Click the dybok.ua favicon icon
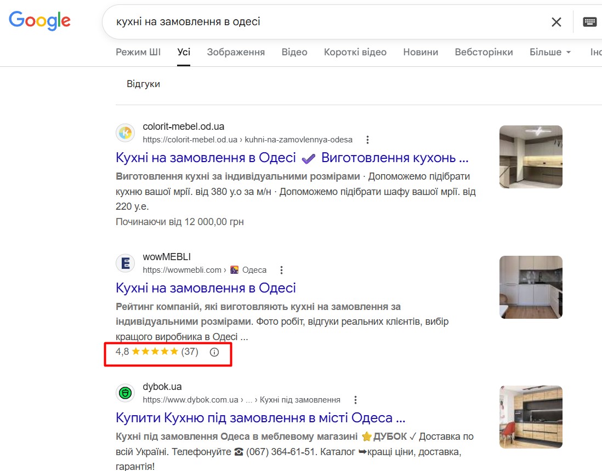The height and width of the screenshot is (471, 602). [x=125, y=393]
